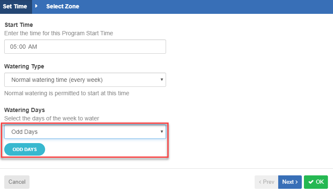This screenshot has height=193, width=333.
Task: Click the arrow of the Watering Type combo box
Action: coord(162,80)
